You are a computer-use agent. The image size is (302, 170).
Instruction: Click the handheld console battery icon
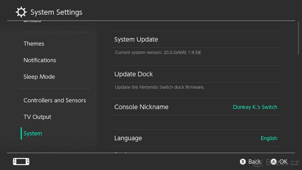pos(21,161)
